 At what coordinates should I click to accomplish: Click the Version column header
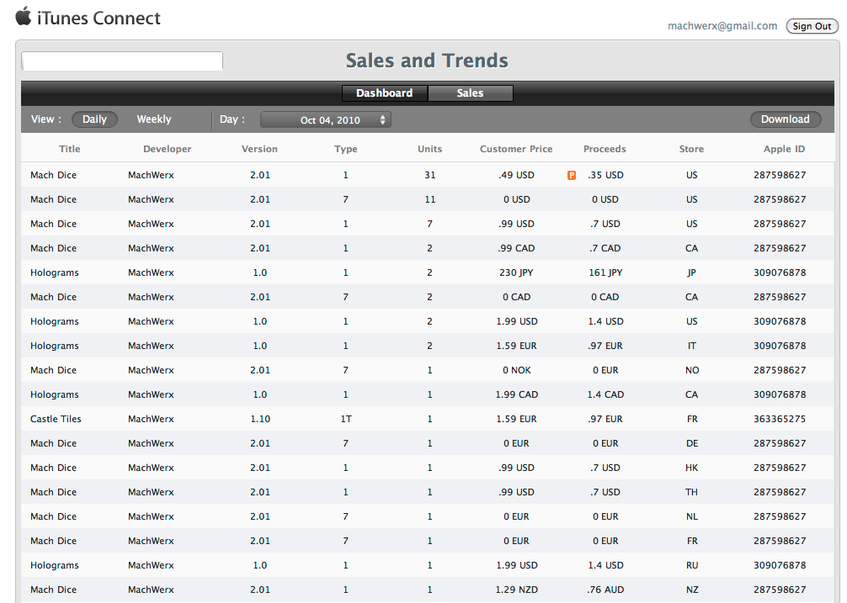[259, 149]
